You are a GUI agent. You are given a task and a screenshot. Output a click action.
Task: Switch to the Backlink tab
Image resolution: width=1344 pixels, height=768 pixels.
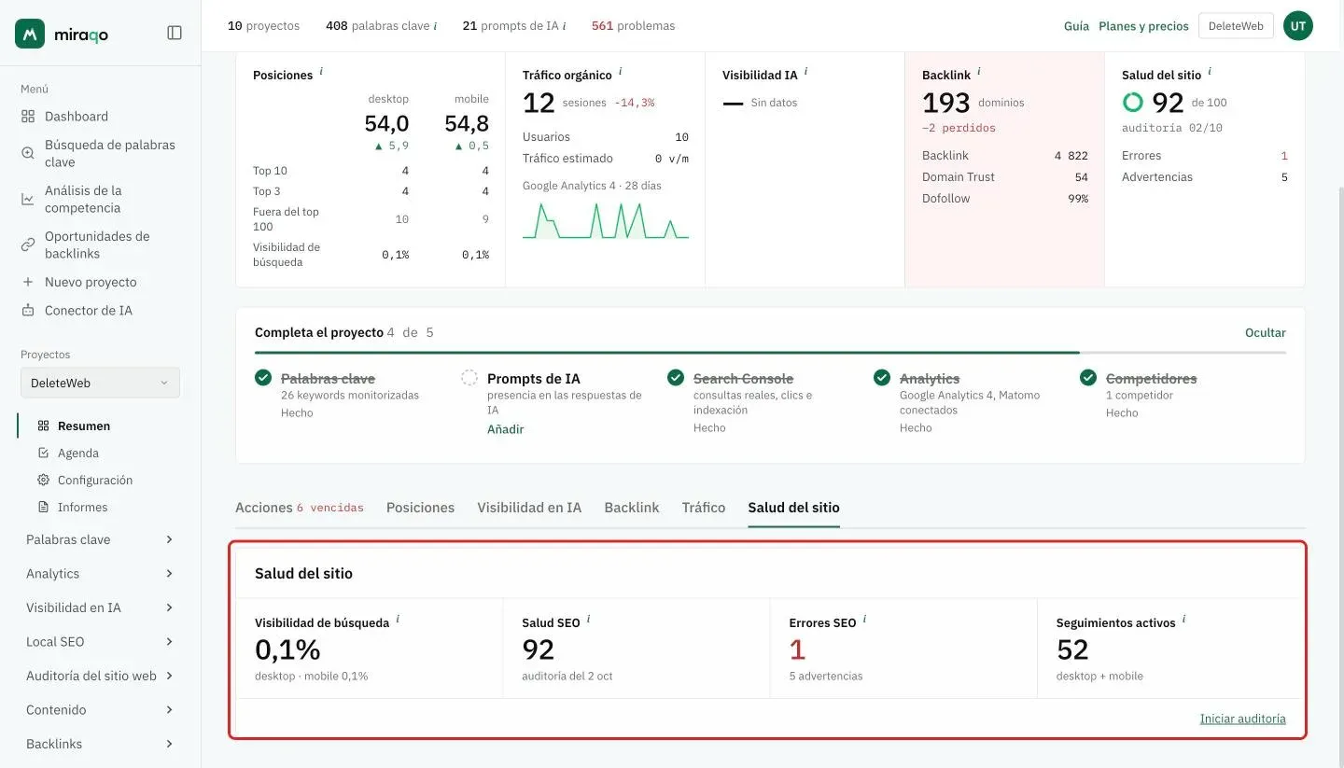point(632,508)
